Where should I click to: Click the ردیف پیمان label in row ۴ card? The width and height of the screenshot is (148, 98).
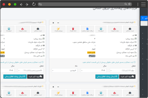[131, 39]
